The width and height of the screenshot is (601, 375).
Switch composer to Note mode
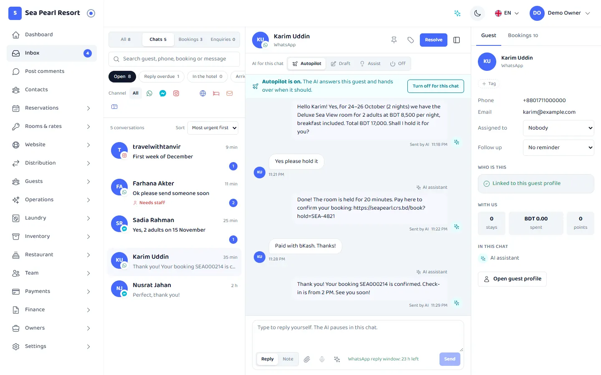click(x=288, y=359)
